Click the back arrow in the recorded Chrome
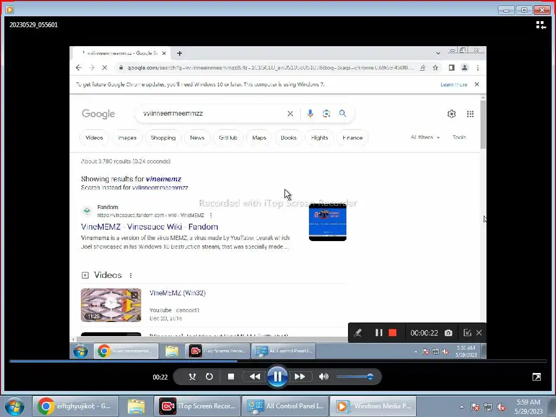Image resolution: width=556 pixels, height=417 pixels. [x=79, y=67]
